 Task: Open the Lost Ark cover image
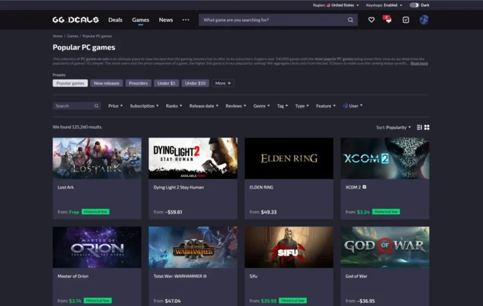(x=97, y=158)
